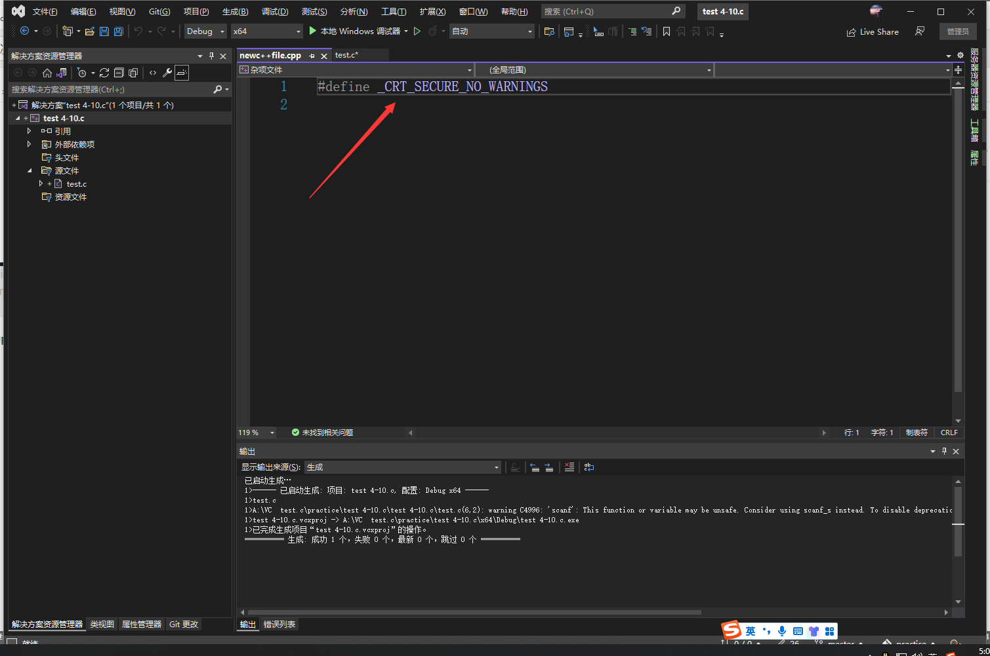
Task: Open the 工具(T) tools menu
Action: 394,12
